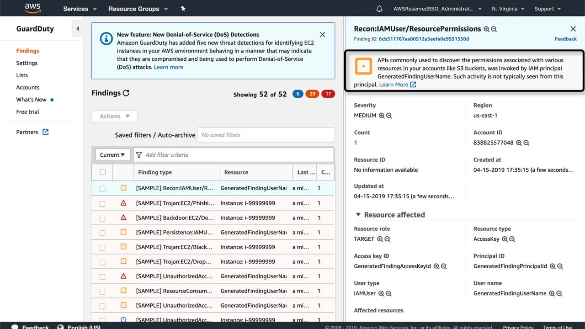Viewport: 585px width, 329px height.
Task: Check the Recon:IAMUser sample finding checkbox
Action: point(102,188)
